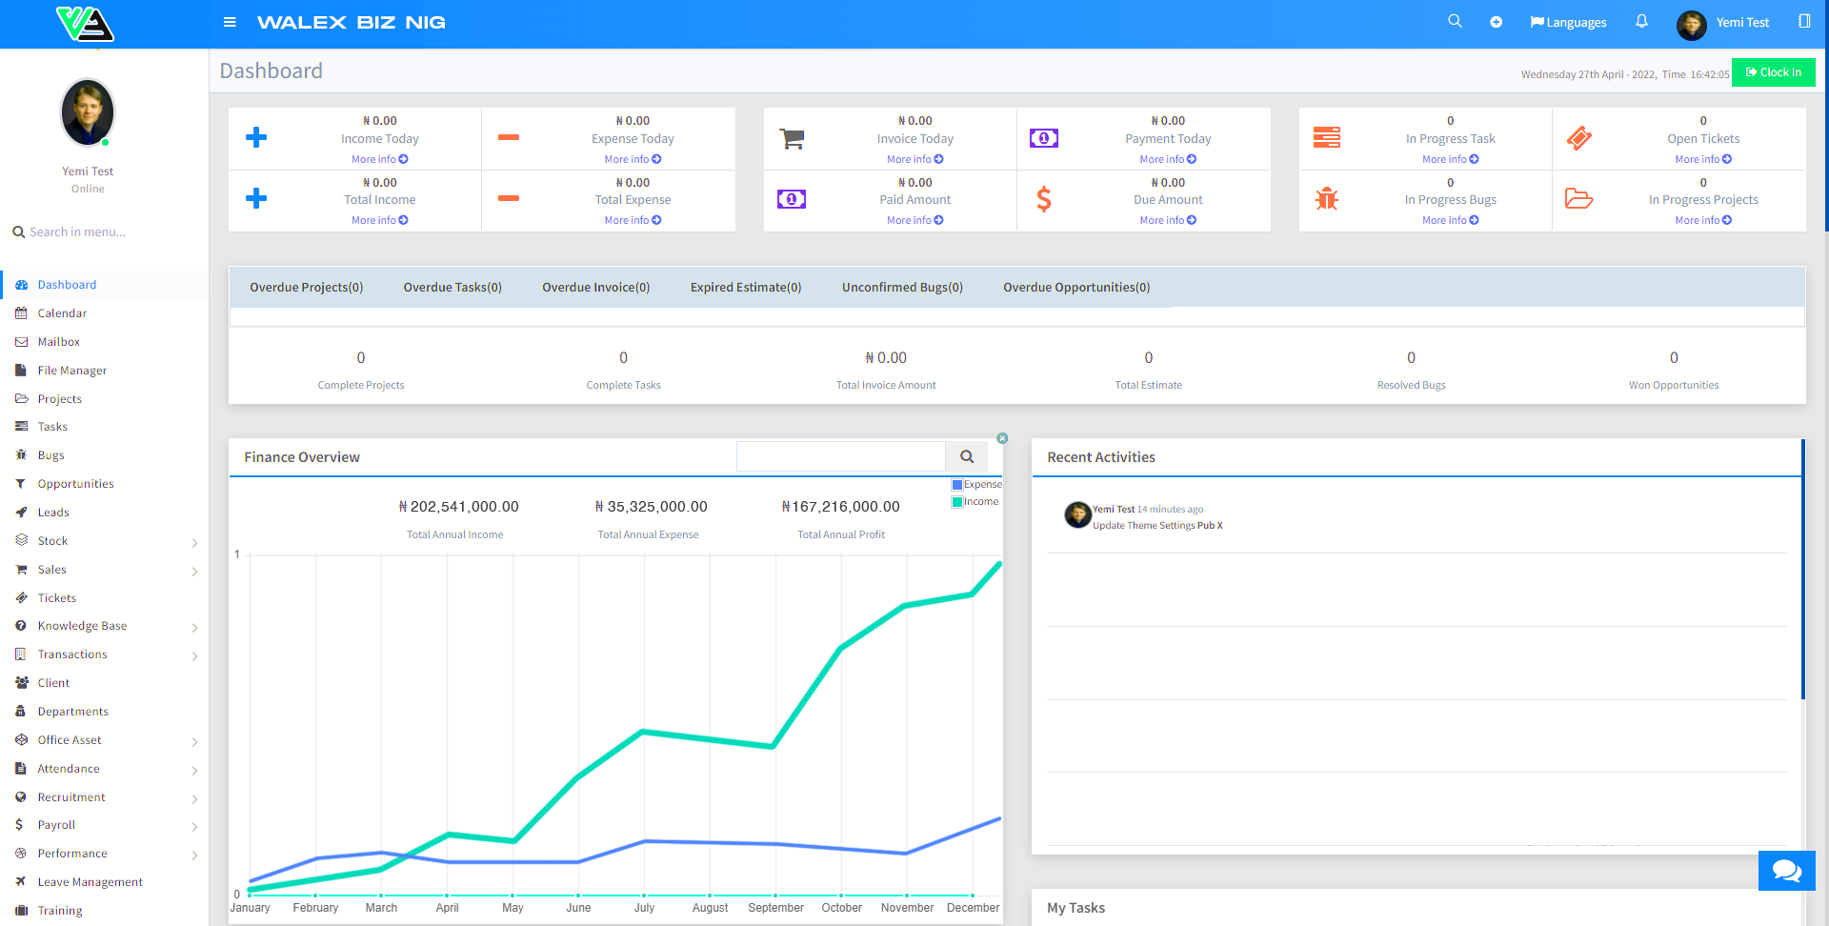Image resolution: width=1829 pixels, height=926 pixels.
Task: Click the Finance Overview search magnifier button
Action: click(966, 456)
